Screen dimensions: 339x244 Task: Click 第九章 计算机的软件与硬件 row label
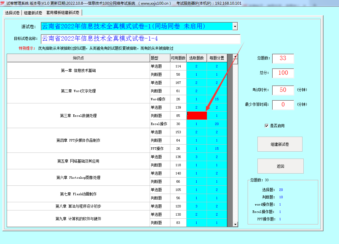78,219
